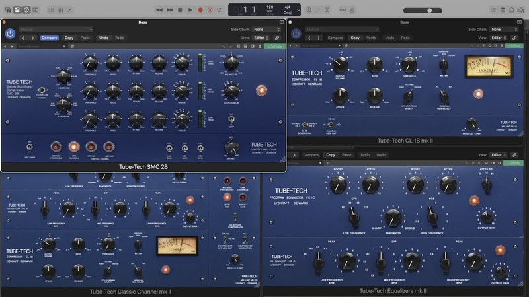Click Copy in the Equalizers plugin header
Screen dimensions: 529x297
click(x=331, y=155)
